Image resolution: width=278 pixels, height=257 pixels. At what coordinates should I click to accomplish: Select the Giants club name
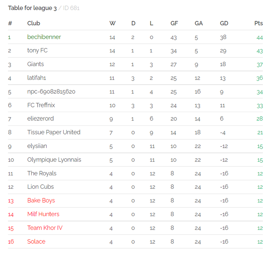35,64
